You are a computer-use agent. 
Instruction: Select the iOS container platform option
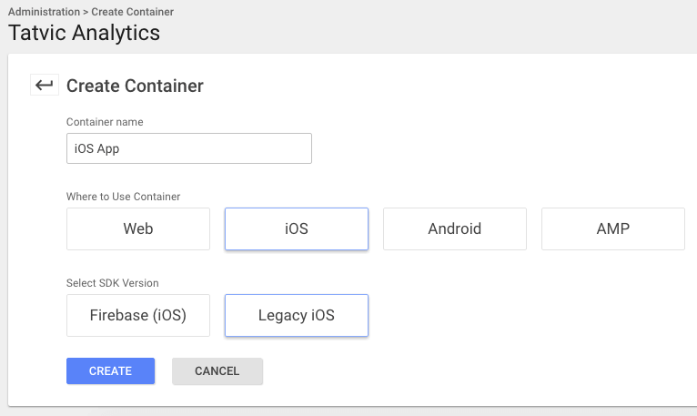pyautogui.click(x=297, y=228)
